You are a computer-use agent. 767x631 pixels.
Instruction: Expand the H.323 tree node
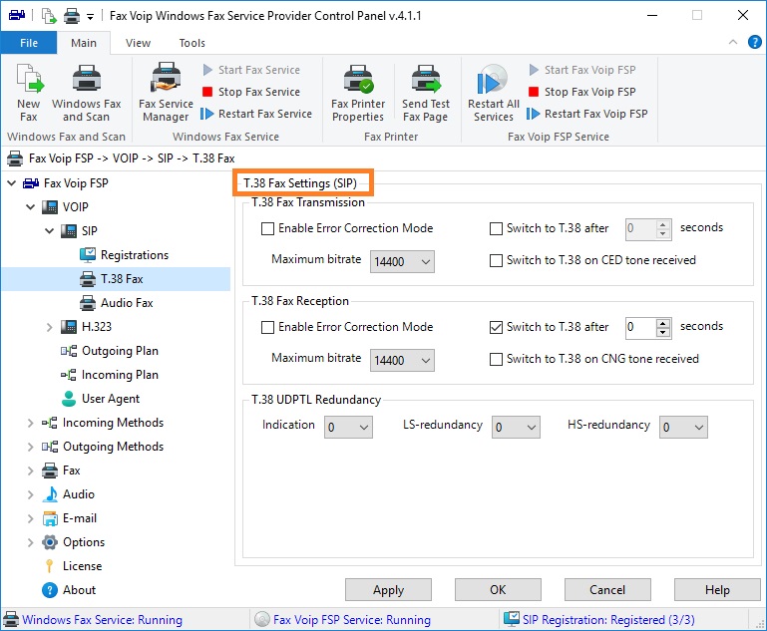(50, 327)
